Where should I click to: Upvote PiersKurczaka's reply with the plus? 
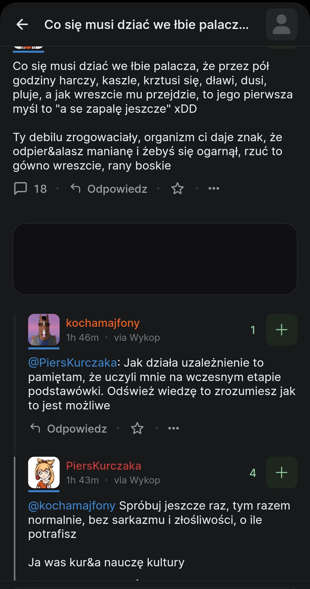[x=281, y=473]
